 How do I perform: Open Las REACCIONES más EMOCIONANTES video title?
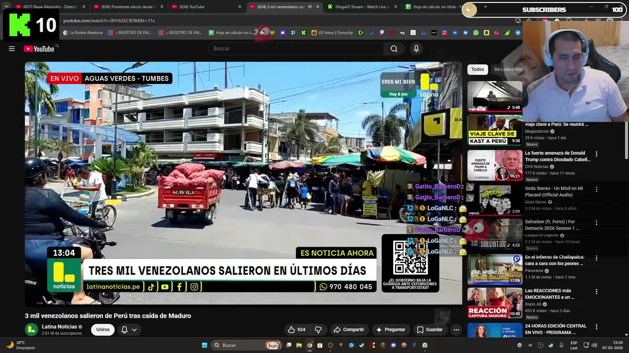[x=549, y=294]
